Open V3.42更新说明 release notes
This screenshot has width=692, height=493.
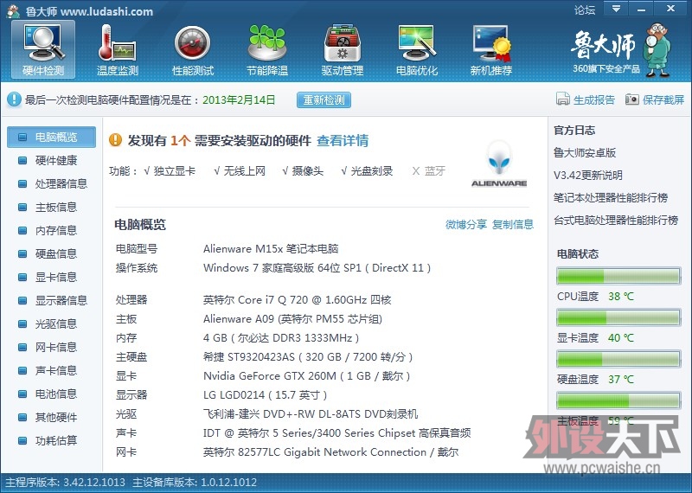tap(588, 176)
